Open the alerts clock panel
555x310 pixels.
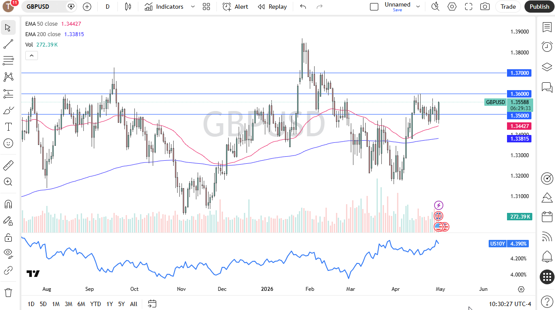point(547,47)
